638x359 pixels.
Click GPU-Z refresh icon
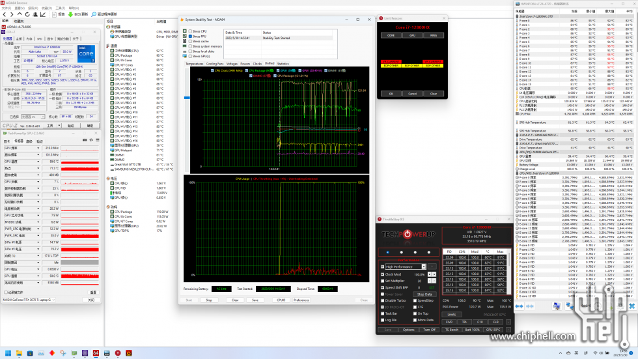pos(91,140)
